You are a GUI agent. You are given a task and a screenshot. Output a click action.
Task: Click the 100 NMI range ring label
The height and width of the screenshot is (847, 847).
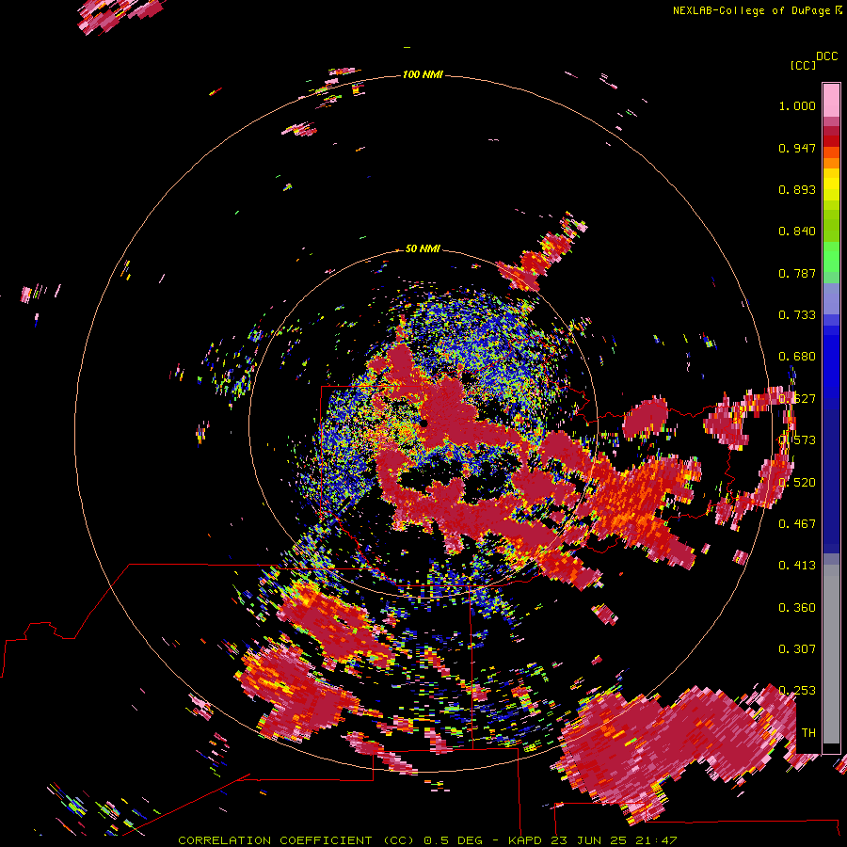point(423,74)
